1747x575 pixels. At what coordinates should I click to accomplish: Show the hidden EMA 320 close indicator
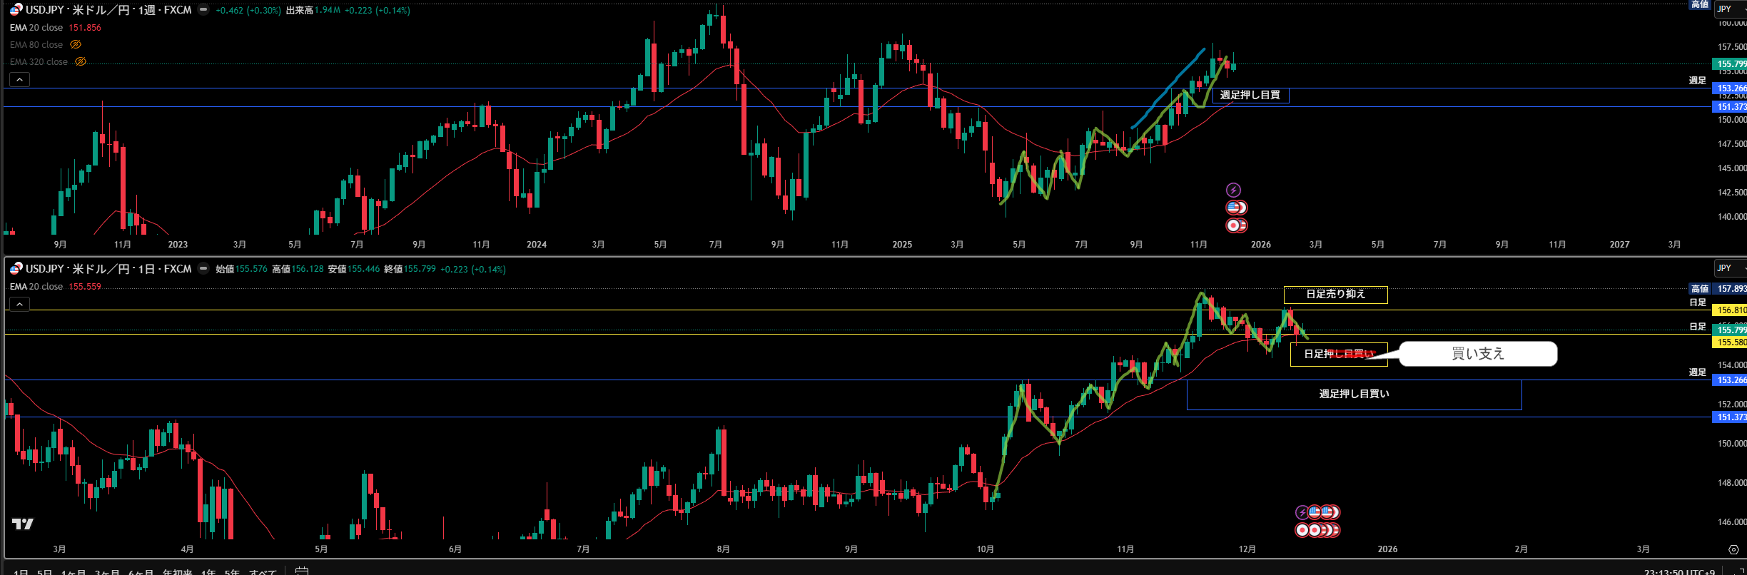81,62
